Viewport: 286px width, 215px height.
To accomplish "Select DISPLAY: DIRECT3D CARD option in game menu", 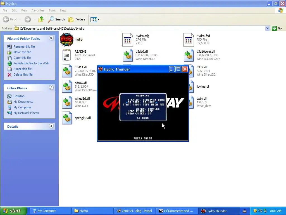I will coord(146,100).
